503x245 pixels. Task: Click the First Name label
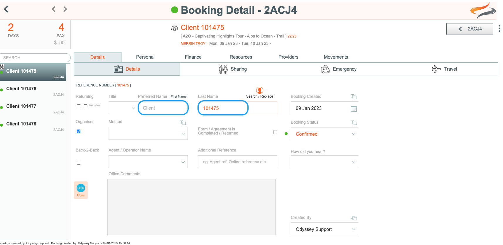(x=179, y=96)
